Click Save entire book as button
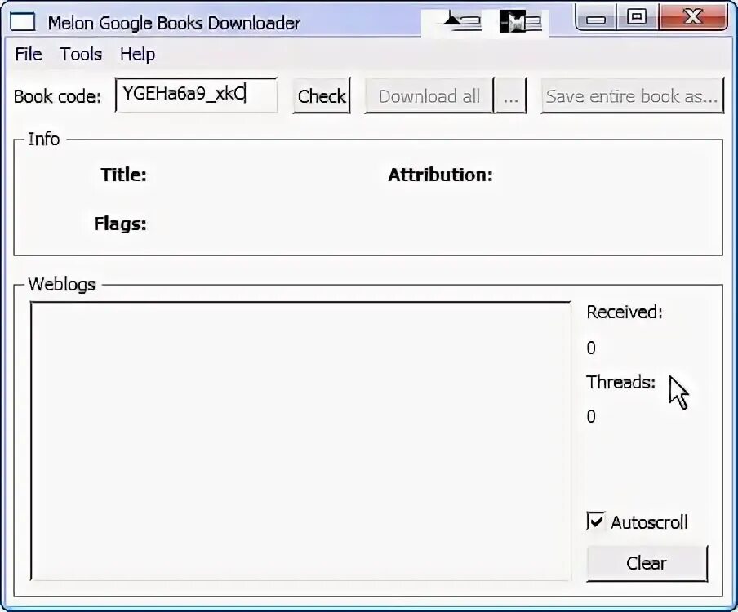 632,96
